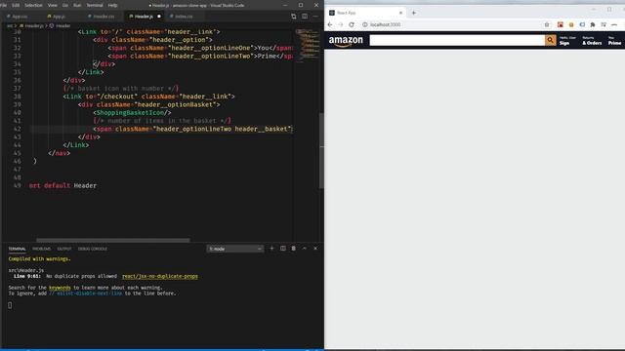Click the Open Changes icon in editor toolbar
The image size is (625, 351).
pos(294,17)
